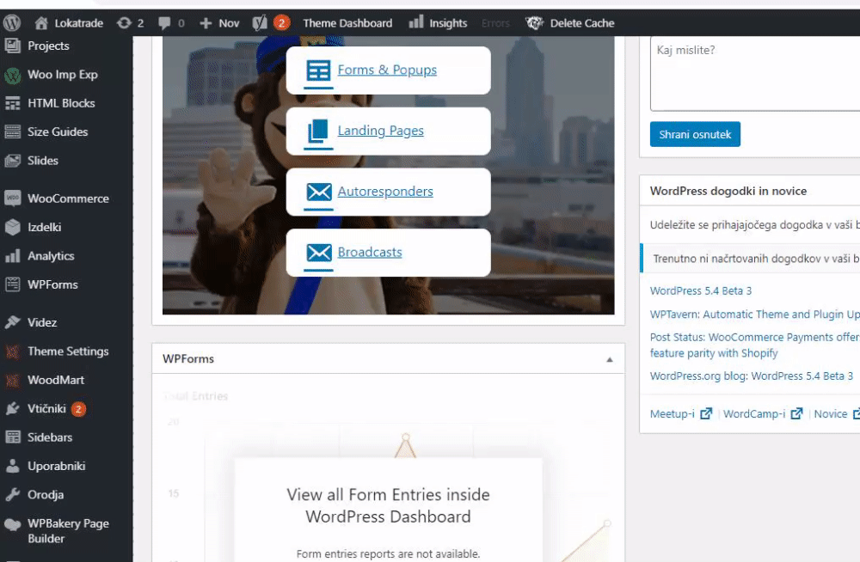Open the Meetup-i external link

pyautogui.click(x=680, y=414)
